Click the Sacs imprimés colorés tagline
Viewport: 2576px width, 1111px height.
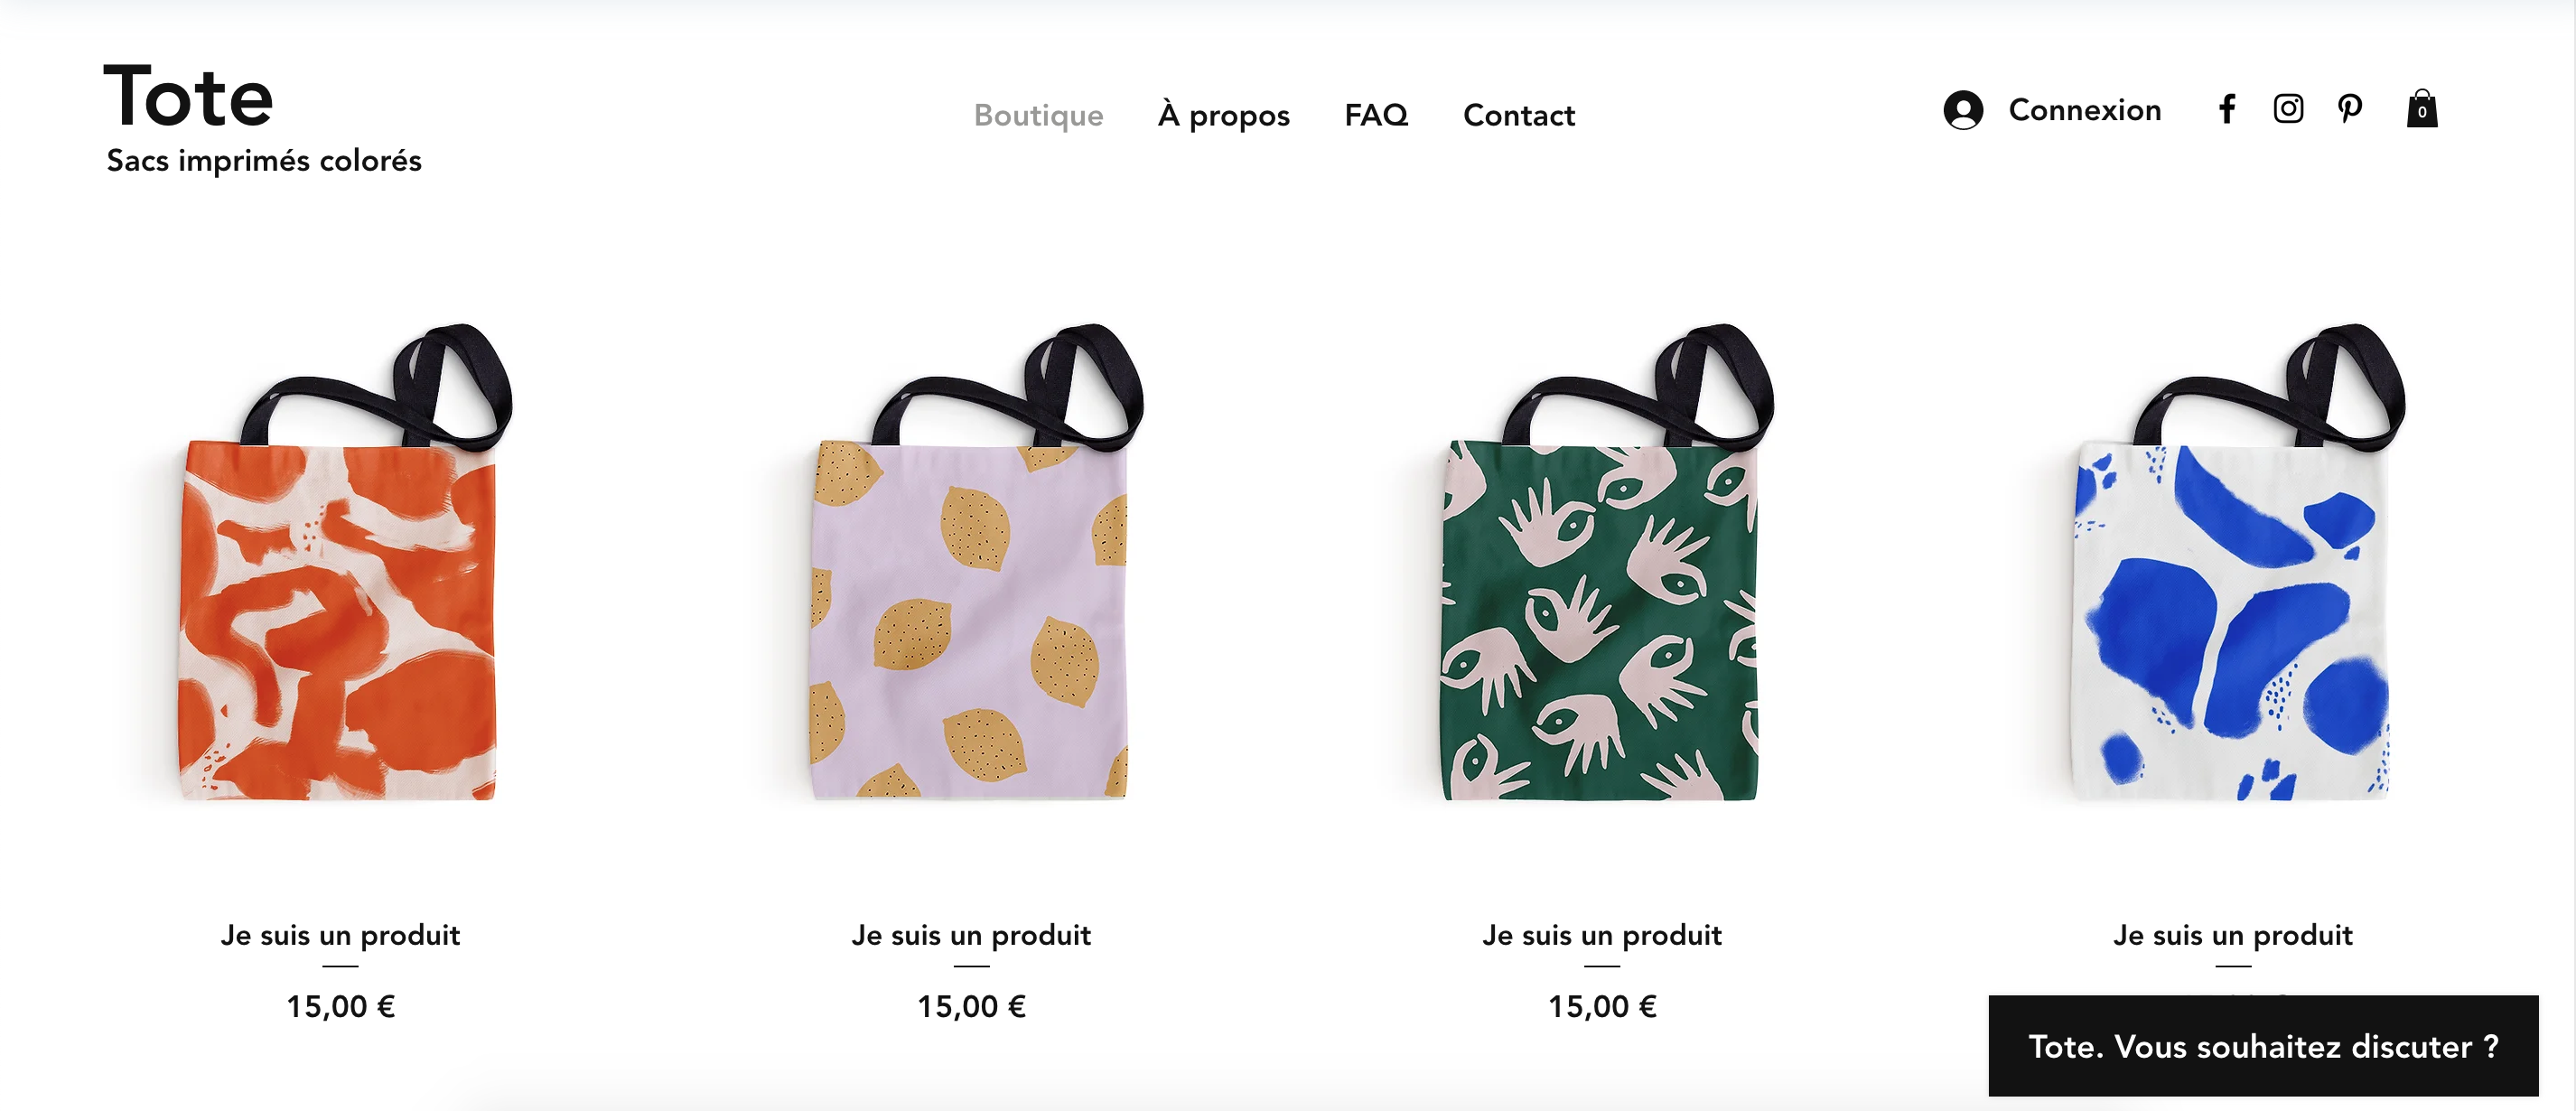264,160
